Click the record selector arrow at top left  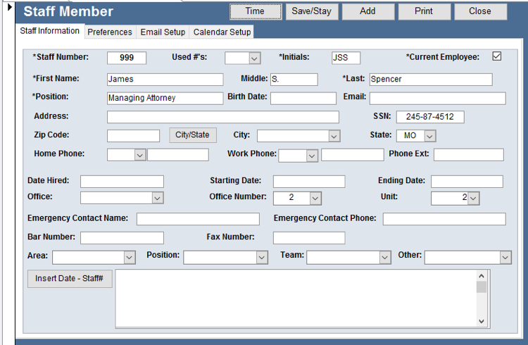(10, 8)
